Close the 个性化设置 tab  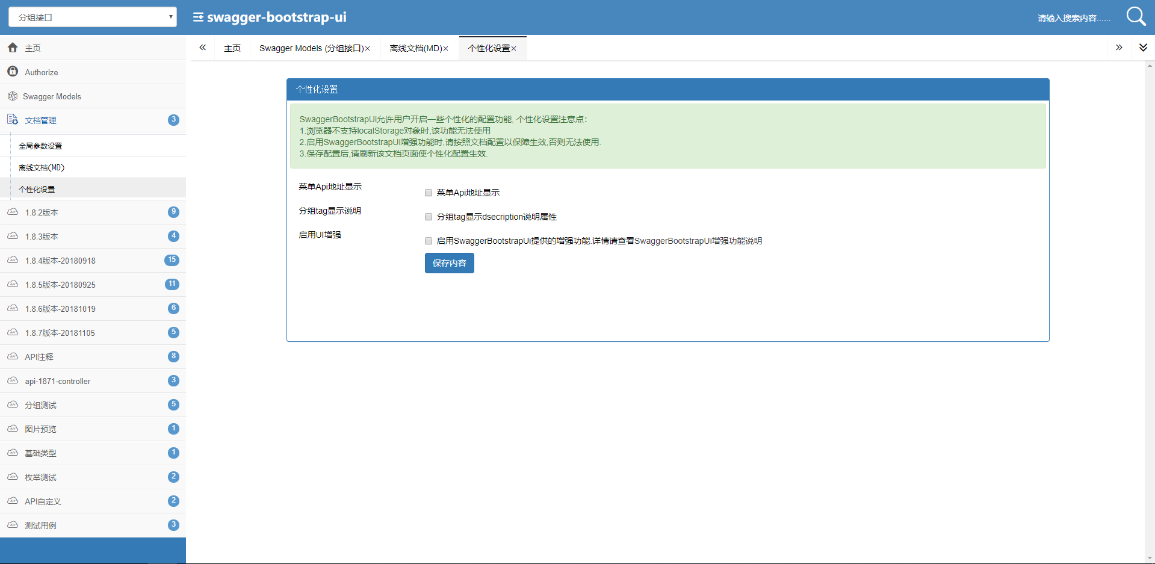[x=514, y=49]
